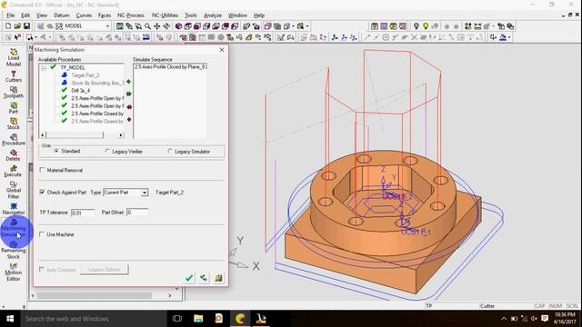The width and height of the screenshot is (582, 327).
Task: Open the Edit menu
Action: click(x=25, y=15)
